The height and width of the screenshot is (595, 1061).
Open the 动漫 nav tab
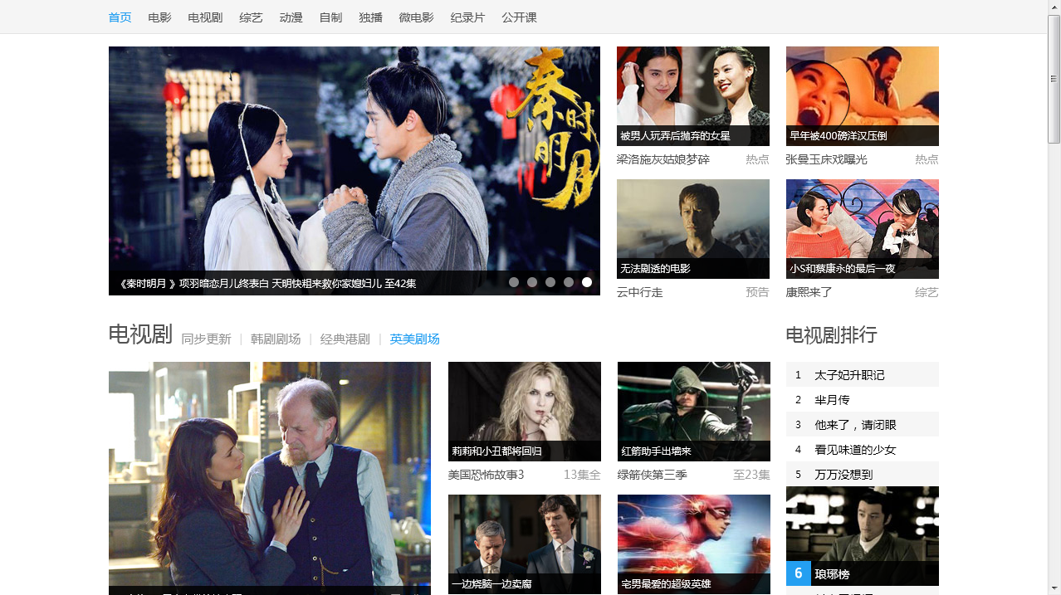tap(291, 17)
